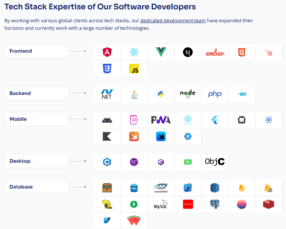Click the Flutter logo icon
The image size is (286, 229).
[x=215, y=120]
